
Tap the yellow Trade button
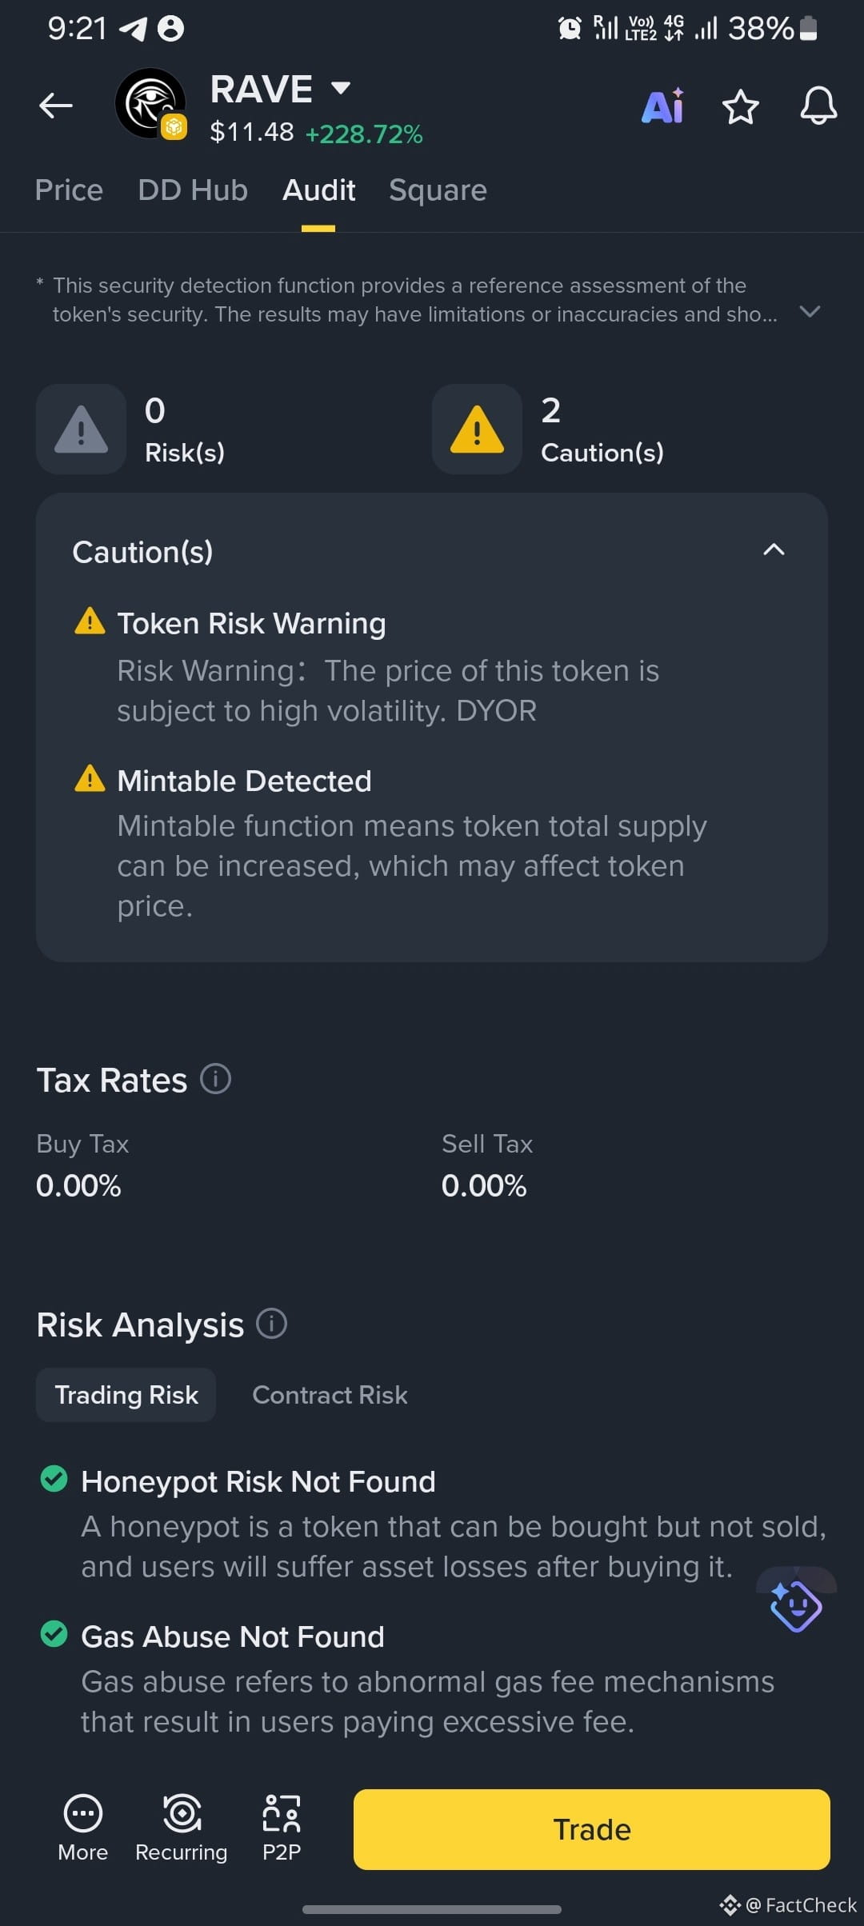click(592, 1829)
